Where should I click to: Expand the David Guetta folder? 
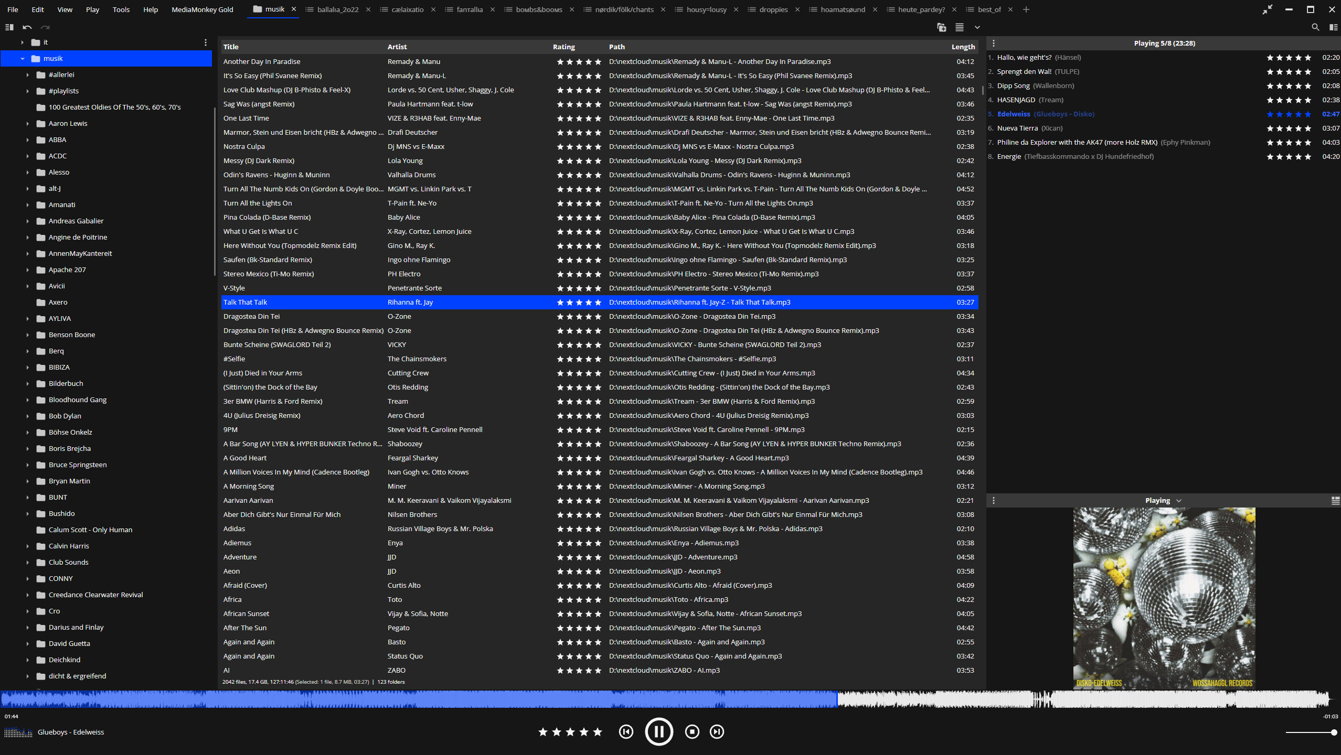tap(28, 644)
